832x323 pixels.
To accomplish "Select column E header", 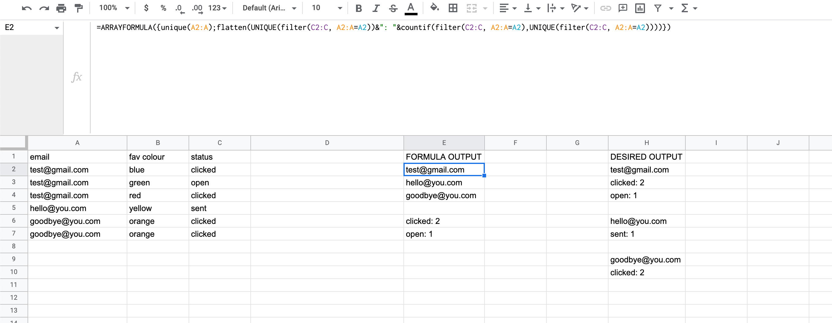I will pos(444,143).
